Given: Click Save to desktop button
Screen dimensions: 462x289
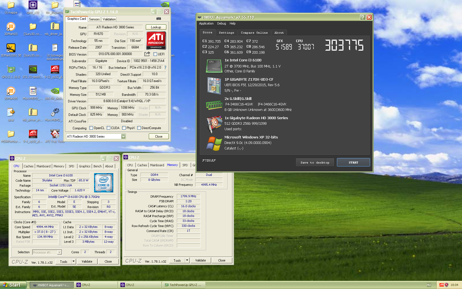Looking at the screenshot, I should click(x=315, y=163).
